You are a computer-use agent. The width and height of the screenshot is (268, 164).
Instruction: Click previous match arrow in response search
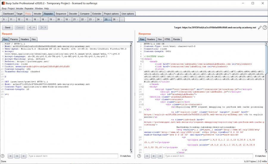click(x=147, y=156)
